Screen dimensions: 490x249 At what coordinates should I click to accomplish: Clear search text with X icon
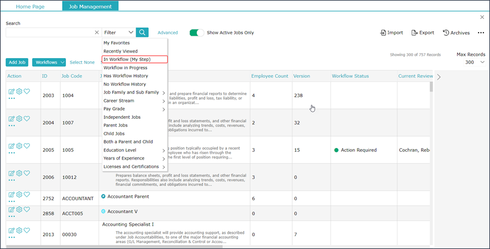[x=97, y=33]
